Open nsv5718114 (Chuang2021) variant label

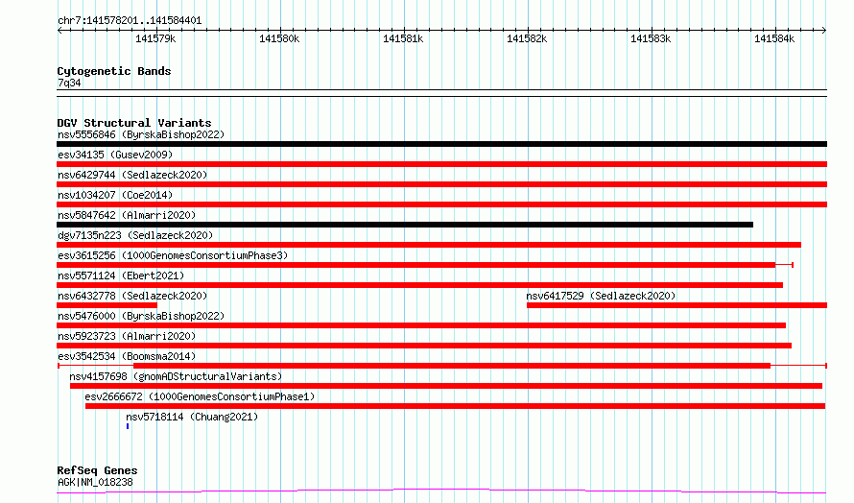(192, 417)
